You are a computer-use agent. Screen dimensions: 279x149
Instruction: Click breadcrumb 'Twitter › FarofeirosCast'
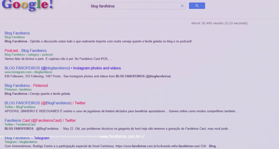tap(20, 124)
